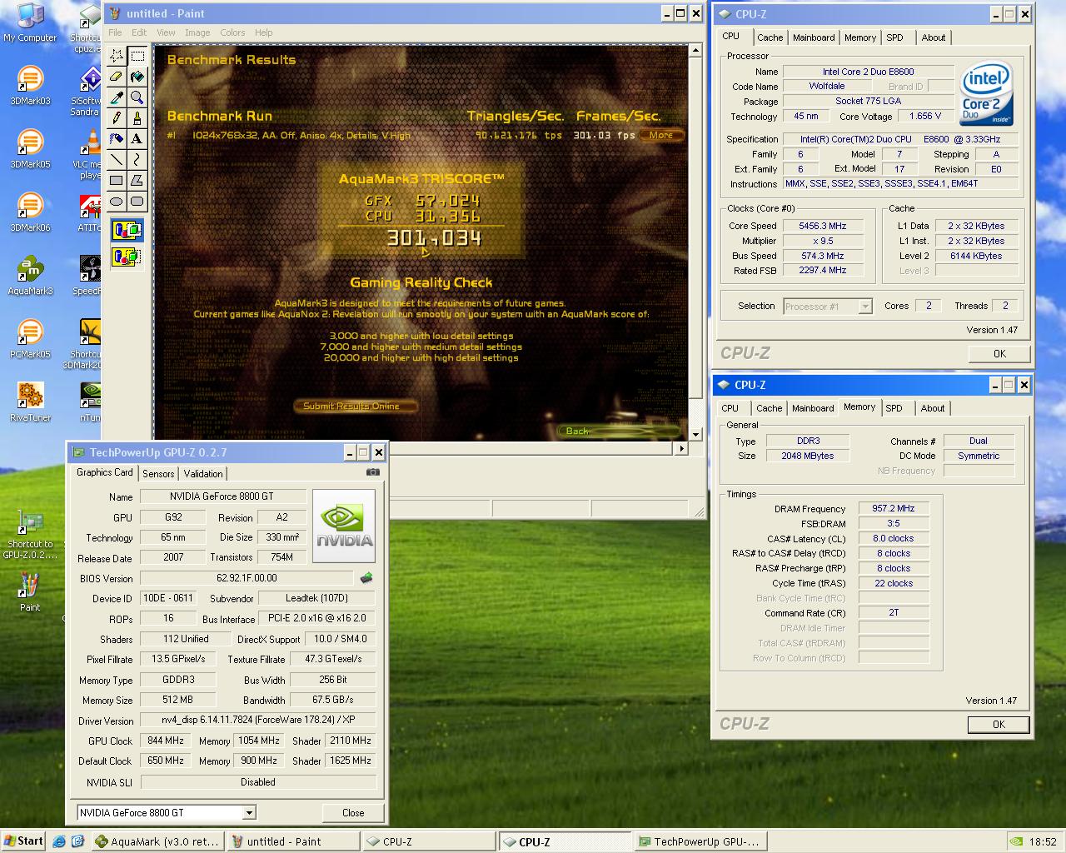Open the Paint View menu
Viewport: 1066px width, 853px height.
167,32
